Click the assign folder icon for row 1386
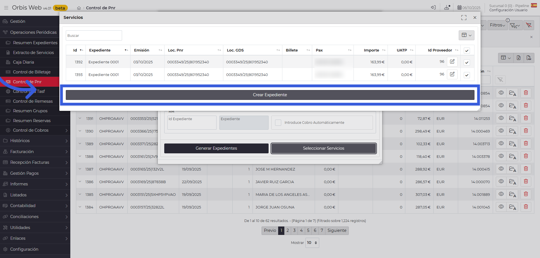 point(512,182)
